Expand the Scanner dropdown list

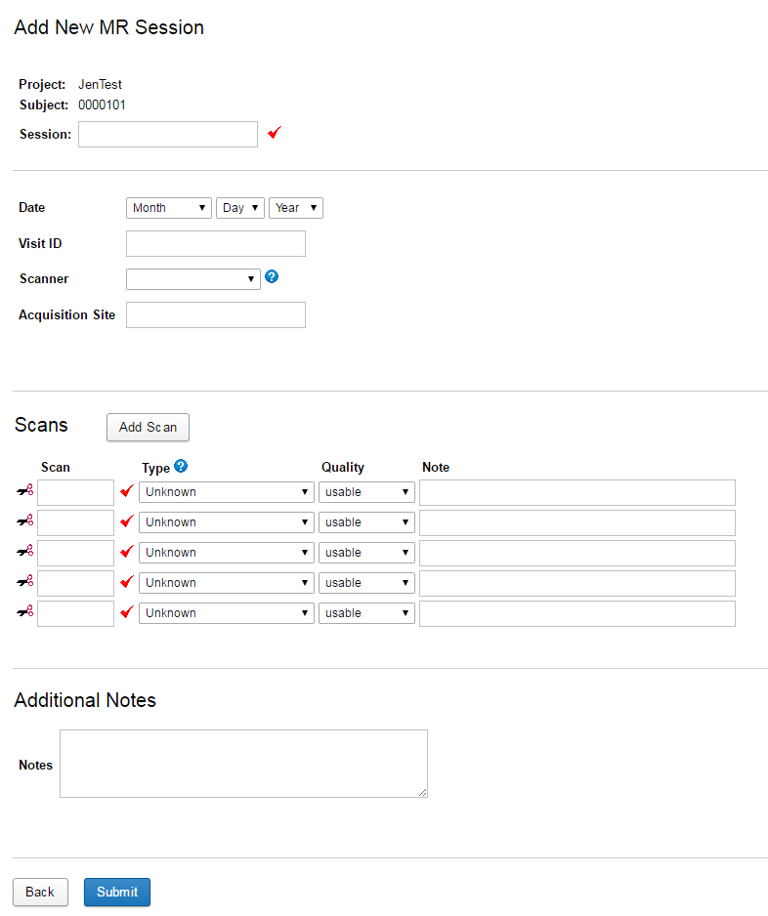click(193, 279)
